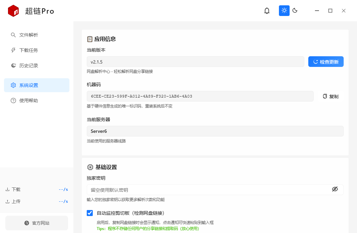Click the 下载 speed indicator

[37, 189]
